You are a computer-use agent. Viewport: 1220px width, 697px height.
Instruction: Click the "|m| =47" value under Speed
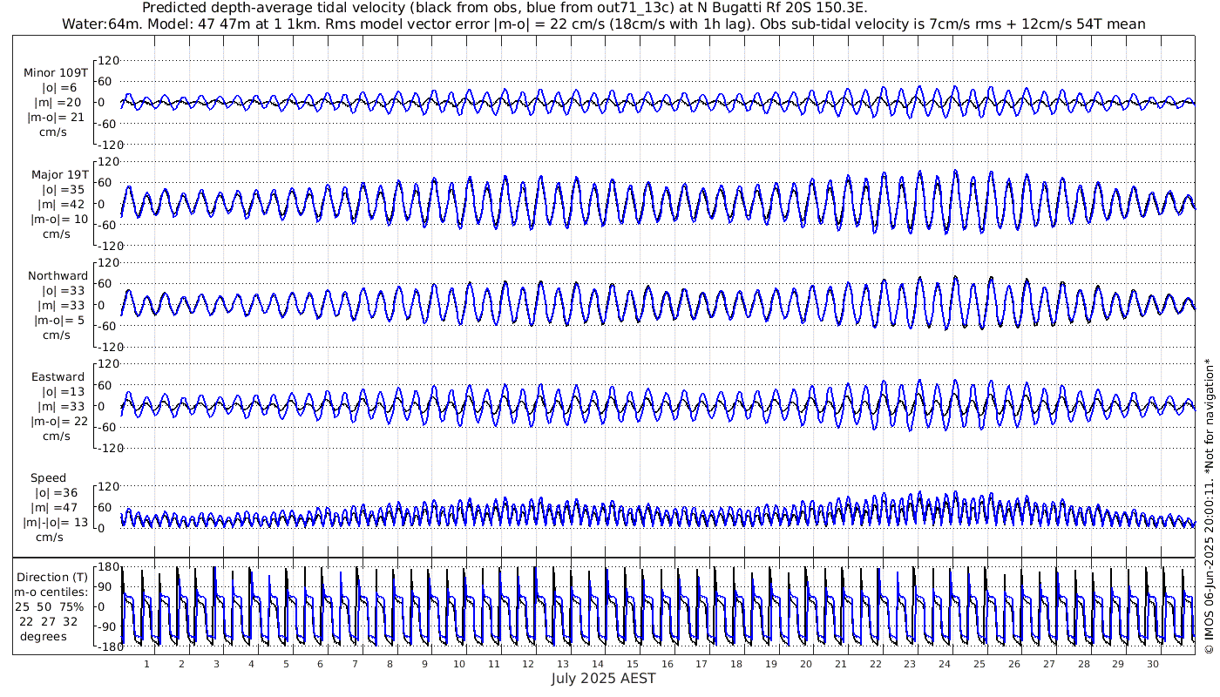(56, 508)
